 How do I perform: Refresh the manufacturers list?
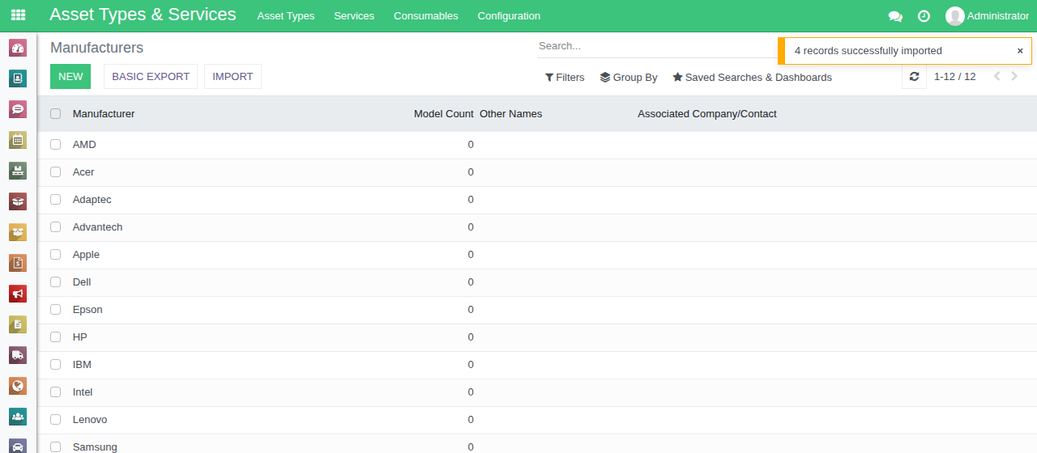tap(914, 77)
